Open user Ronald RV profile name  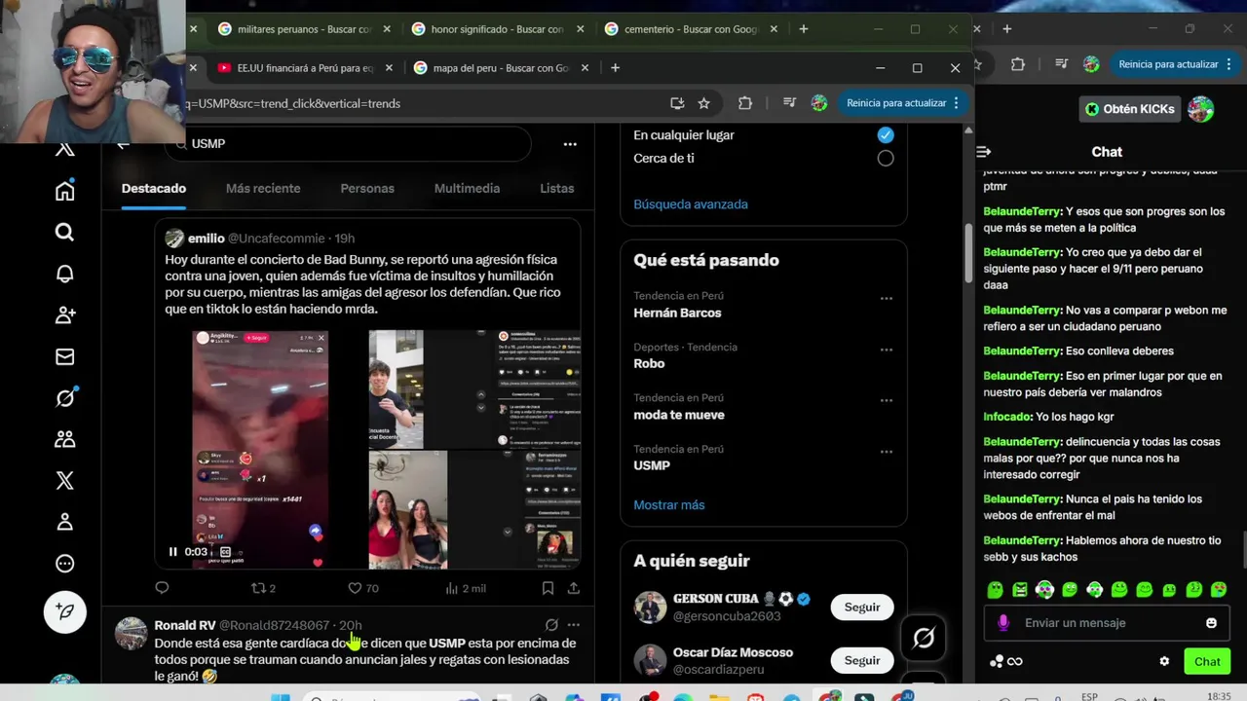pos(184,625)
